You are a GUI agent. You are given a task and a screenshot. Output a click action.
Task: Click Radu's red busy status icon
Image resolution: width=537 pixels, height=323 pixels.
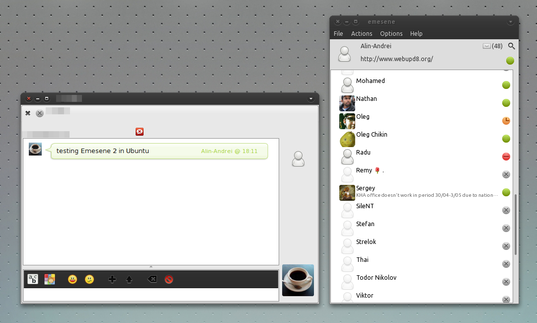(x=506, y=157)
